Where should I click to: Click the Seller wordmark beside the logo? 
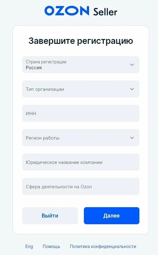click(105, 12)
